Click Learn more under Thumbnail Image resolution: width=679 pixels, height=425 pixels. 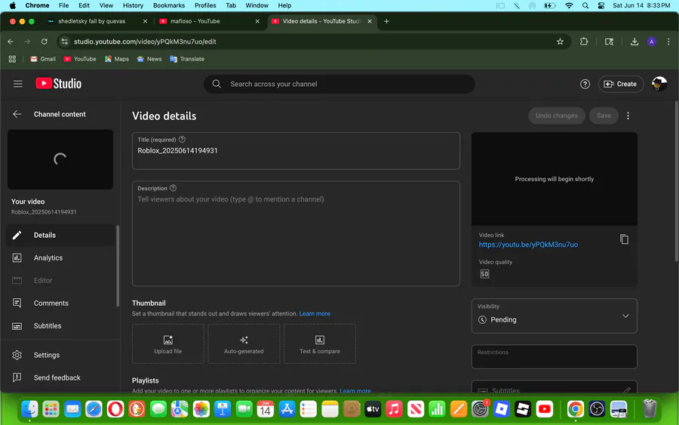coord(315,314)
